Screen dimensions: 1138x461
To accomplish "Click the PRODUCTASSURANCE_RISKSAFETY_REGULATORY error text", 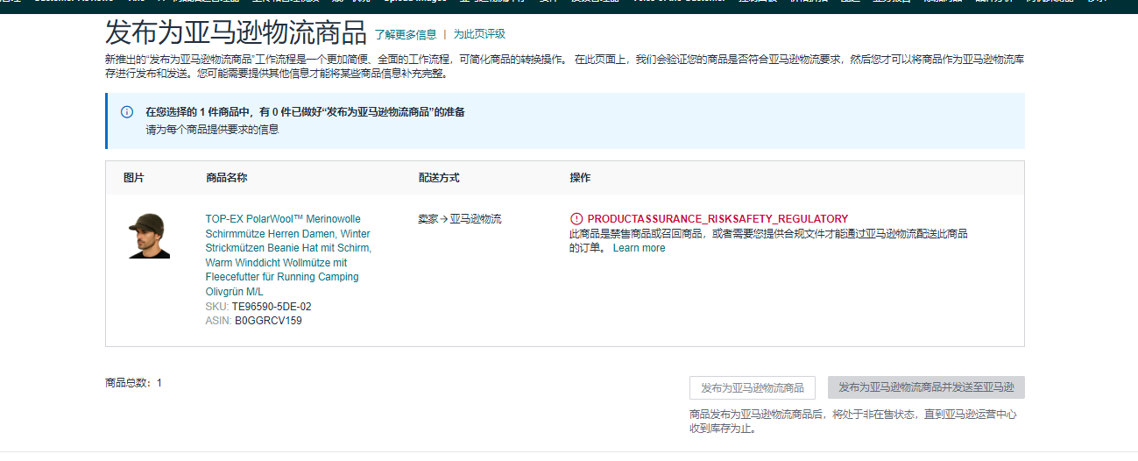I will [x=717, y=219].
